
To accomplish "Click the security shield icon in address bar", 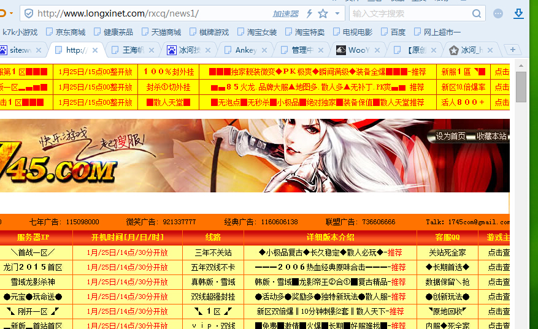I will pyautogui.click(x=29, y=13).
